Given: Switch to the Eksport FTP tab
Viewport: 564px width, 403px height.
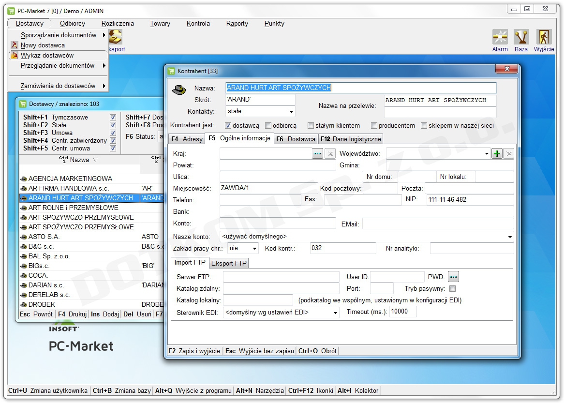Looking at the screenshot, I should pyautogui.click(x=229, y=263).
